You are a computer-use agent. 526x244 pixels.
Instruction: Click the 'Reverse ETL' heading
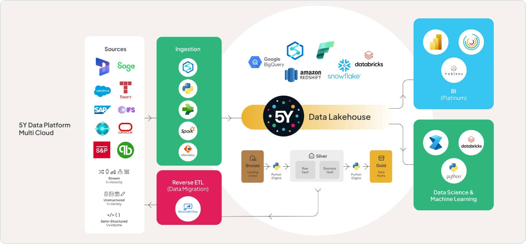pyautogui.click(x=188, y=182)
